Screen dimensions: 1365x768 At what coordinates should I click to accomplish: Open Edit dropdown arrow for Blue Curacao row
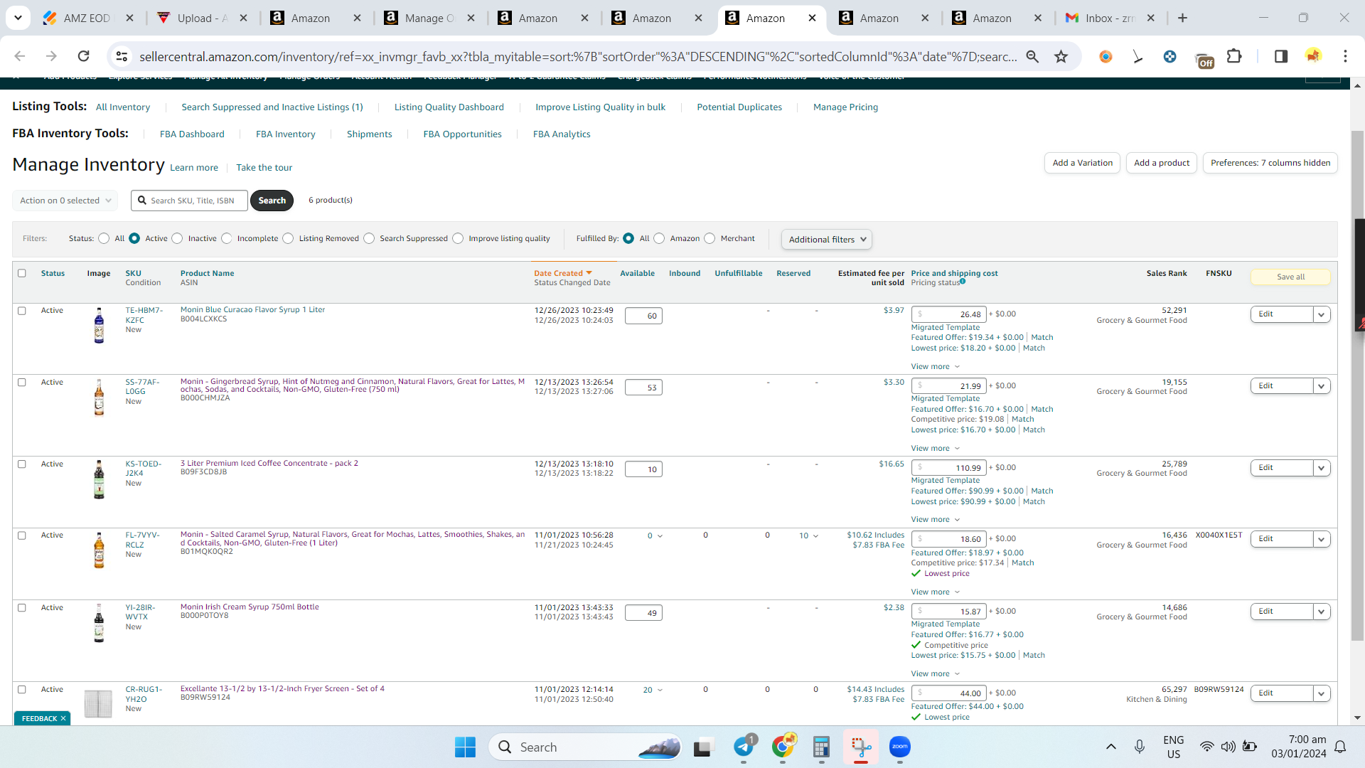pos(1322,314)
